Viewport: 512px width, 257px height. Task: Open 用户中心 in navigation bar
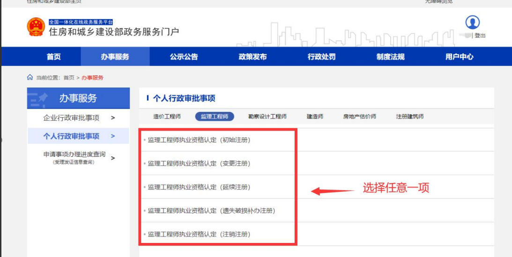459,57
